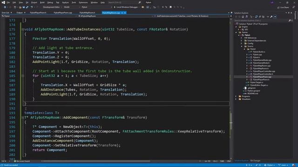Click the Open File folder toolbar icon

20,7
